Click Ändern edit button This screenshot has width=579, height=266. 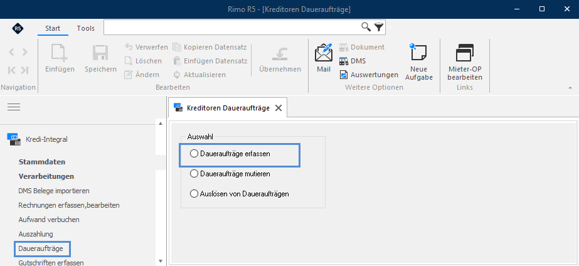[x=142, y=75]
